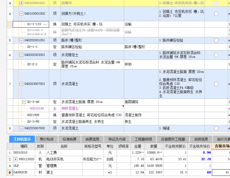Select feature cell 1.缩缝
The image size is (230, 178).
point(182,128)
